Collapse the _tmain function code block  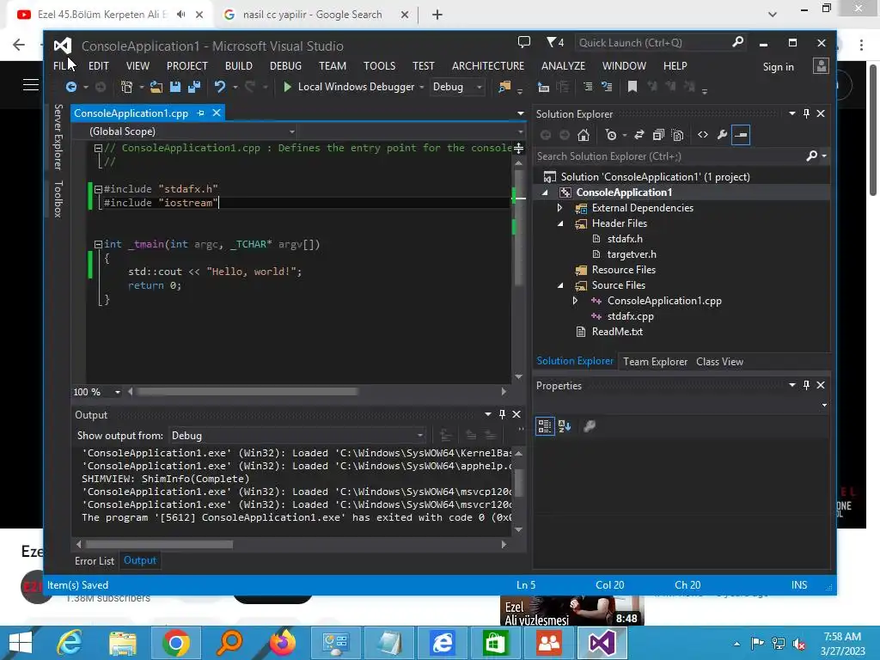point(98,245)
